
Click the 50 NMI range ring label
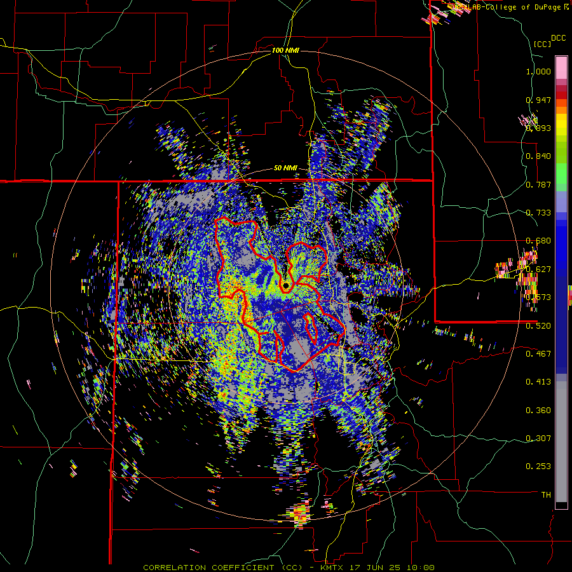(x=285, y=168)
